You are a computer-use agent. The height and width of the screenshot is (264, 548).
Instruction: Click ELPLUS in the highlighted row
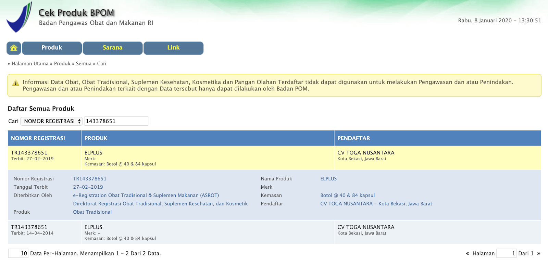point(94,153)
